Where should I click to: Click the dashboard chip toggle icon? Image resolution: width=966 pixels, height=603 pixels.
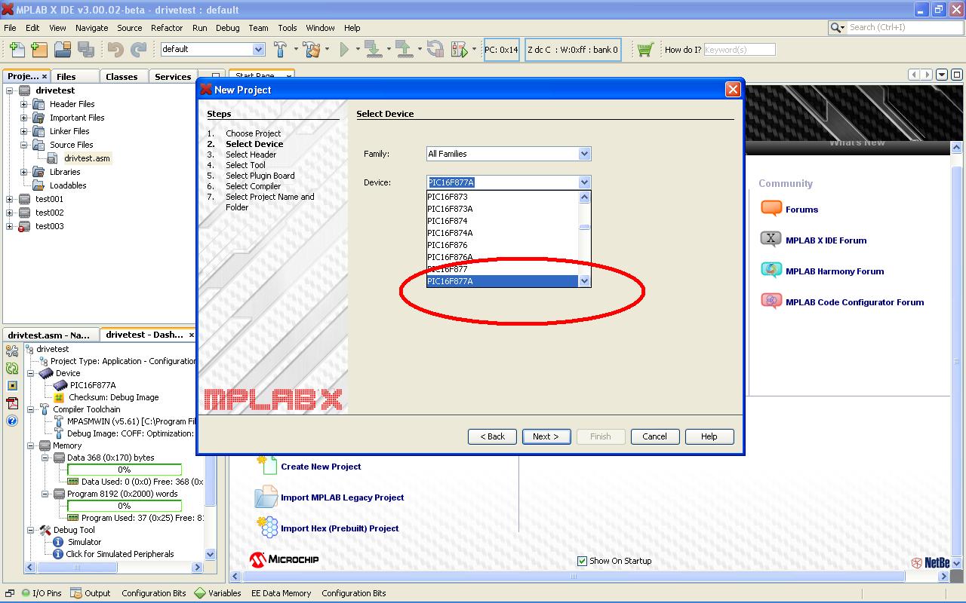[12, 386]
